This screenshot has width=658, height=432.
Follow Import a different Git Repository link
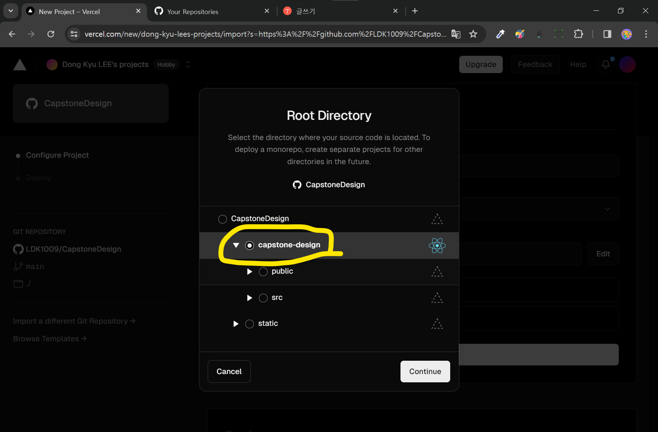[74, 321]
